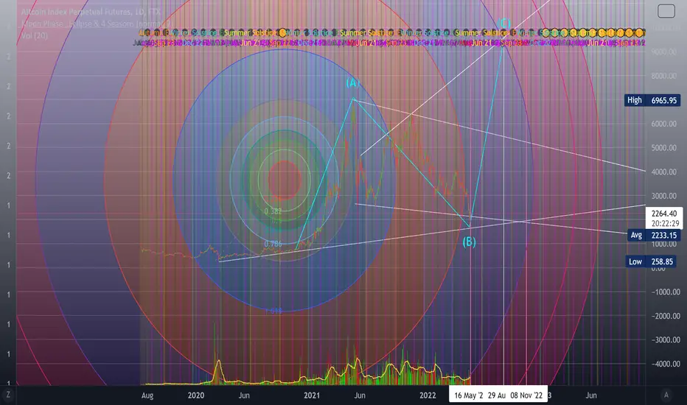Toggle the A auto-scale button

[666, 395]
